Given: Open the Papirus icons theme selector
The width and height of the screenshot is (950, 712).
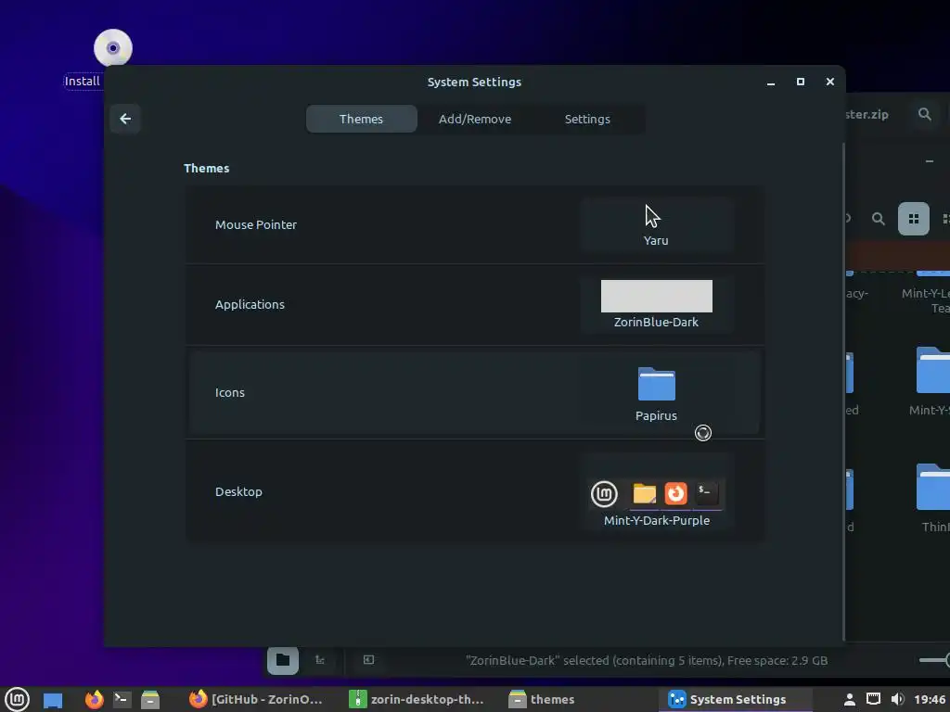Looking at the screenshot, I should point(656,393).
